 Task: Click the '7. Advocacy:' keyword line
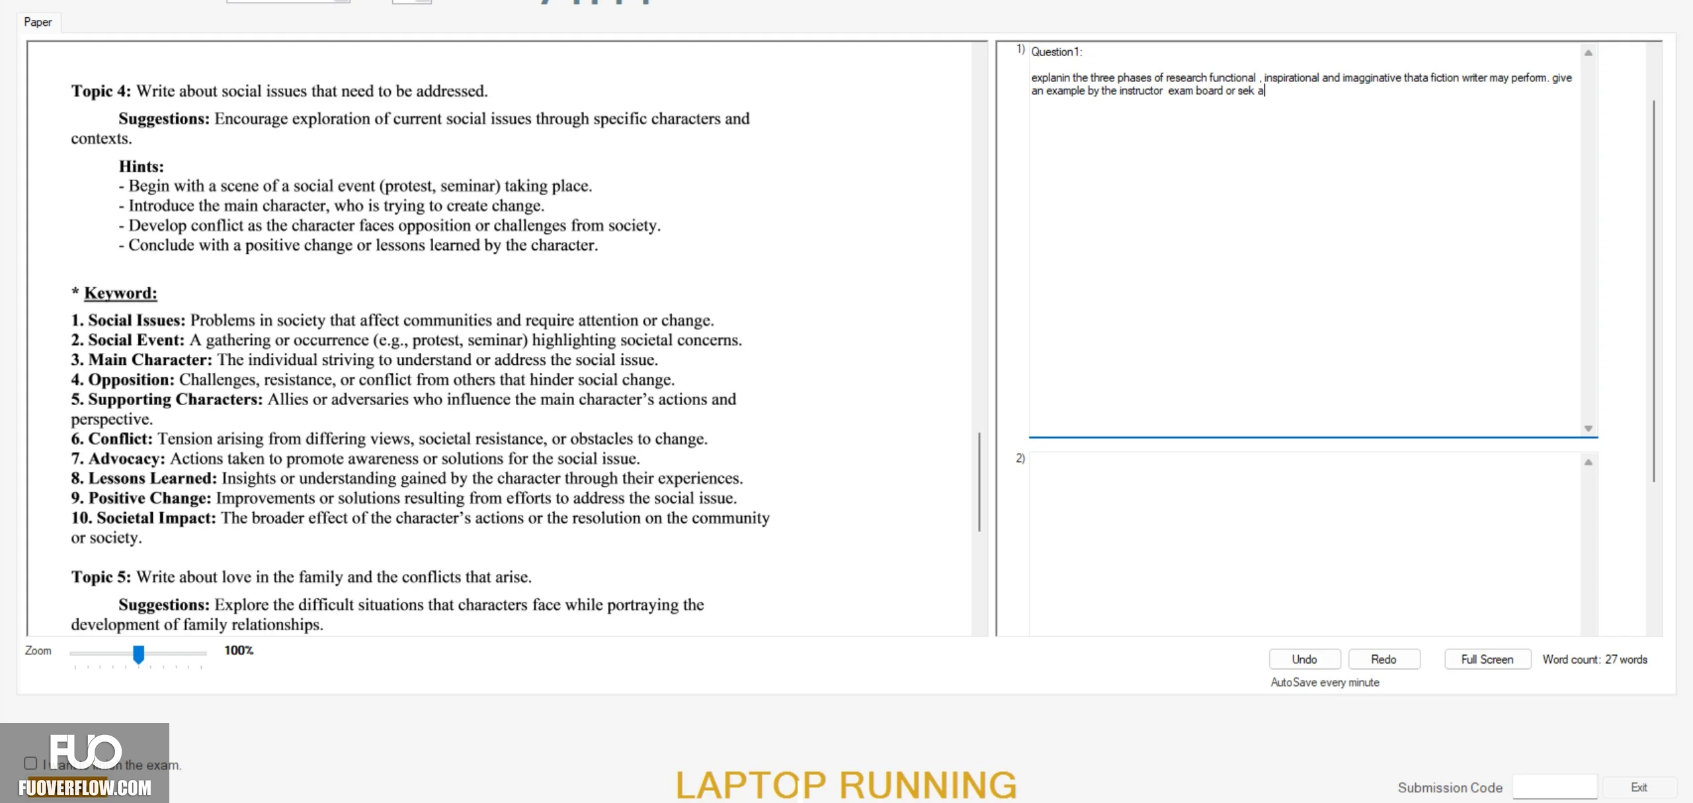356,459
